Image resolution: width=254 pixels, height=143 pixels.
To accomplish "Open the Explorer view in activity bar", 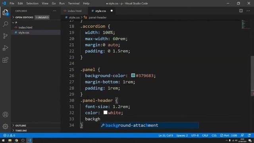I will [x=5, y=12].
